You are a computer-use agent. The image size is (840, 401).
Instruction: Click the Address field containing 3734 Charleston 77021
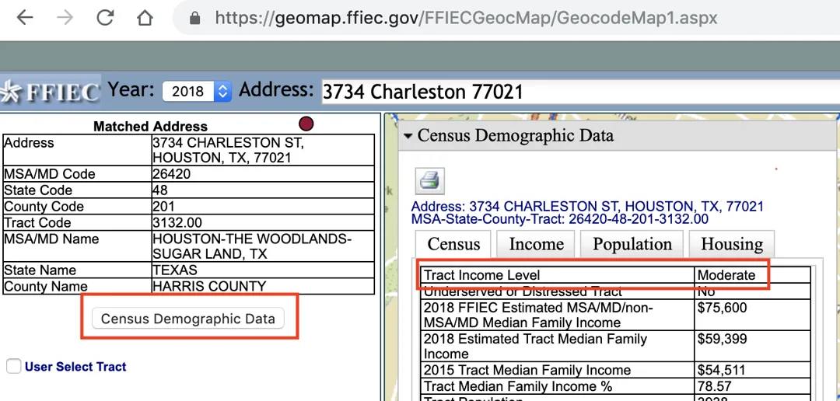click(x=580, y=92)
